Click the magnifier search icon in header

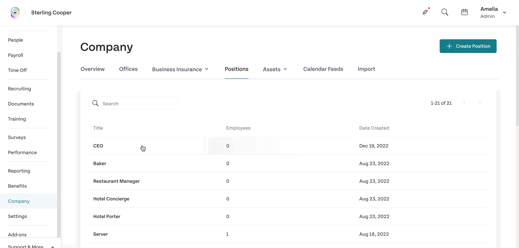[445, 12]
